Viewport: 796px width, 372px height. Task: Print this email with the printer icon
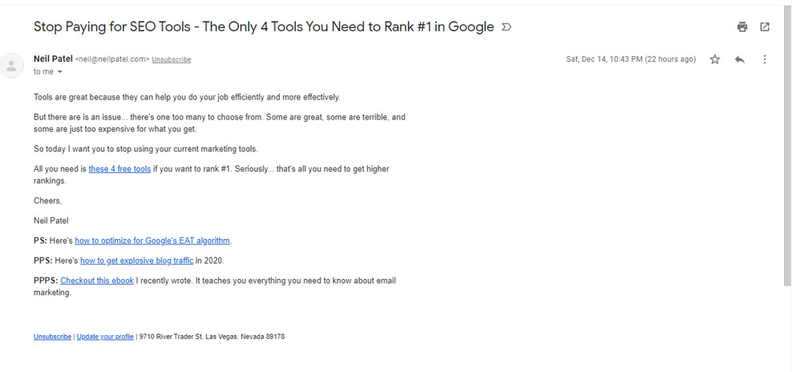click(x=742, y=27)
